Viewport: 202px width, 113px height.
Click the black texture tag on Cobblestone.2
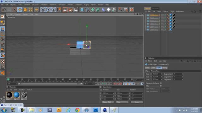tap(174, 24)
